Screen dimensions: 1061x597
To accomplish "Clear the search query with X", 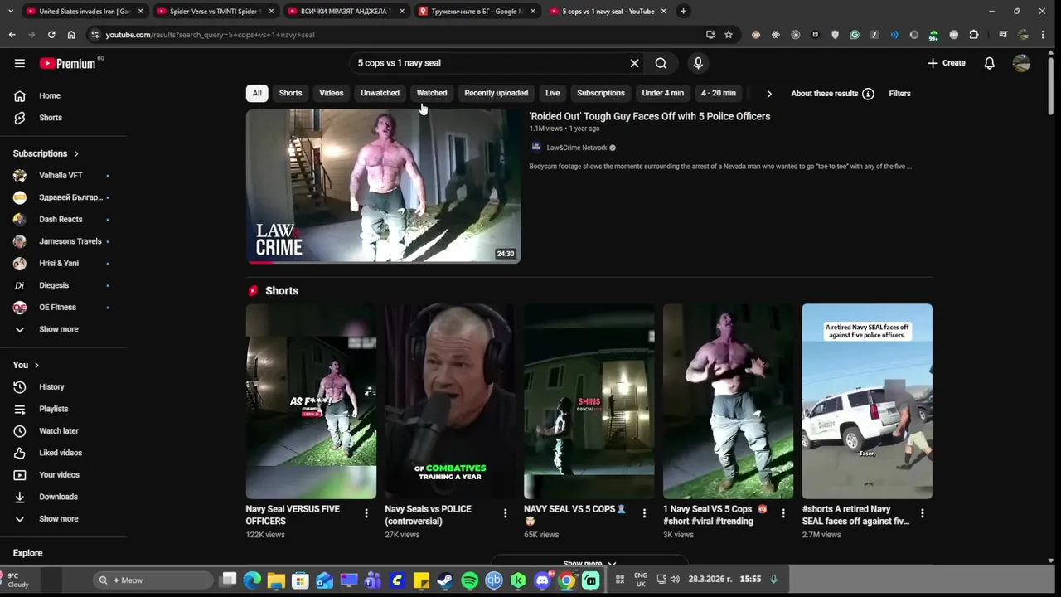I will 634,63.
